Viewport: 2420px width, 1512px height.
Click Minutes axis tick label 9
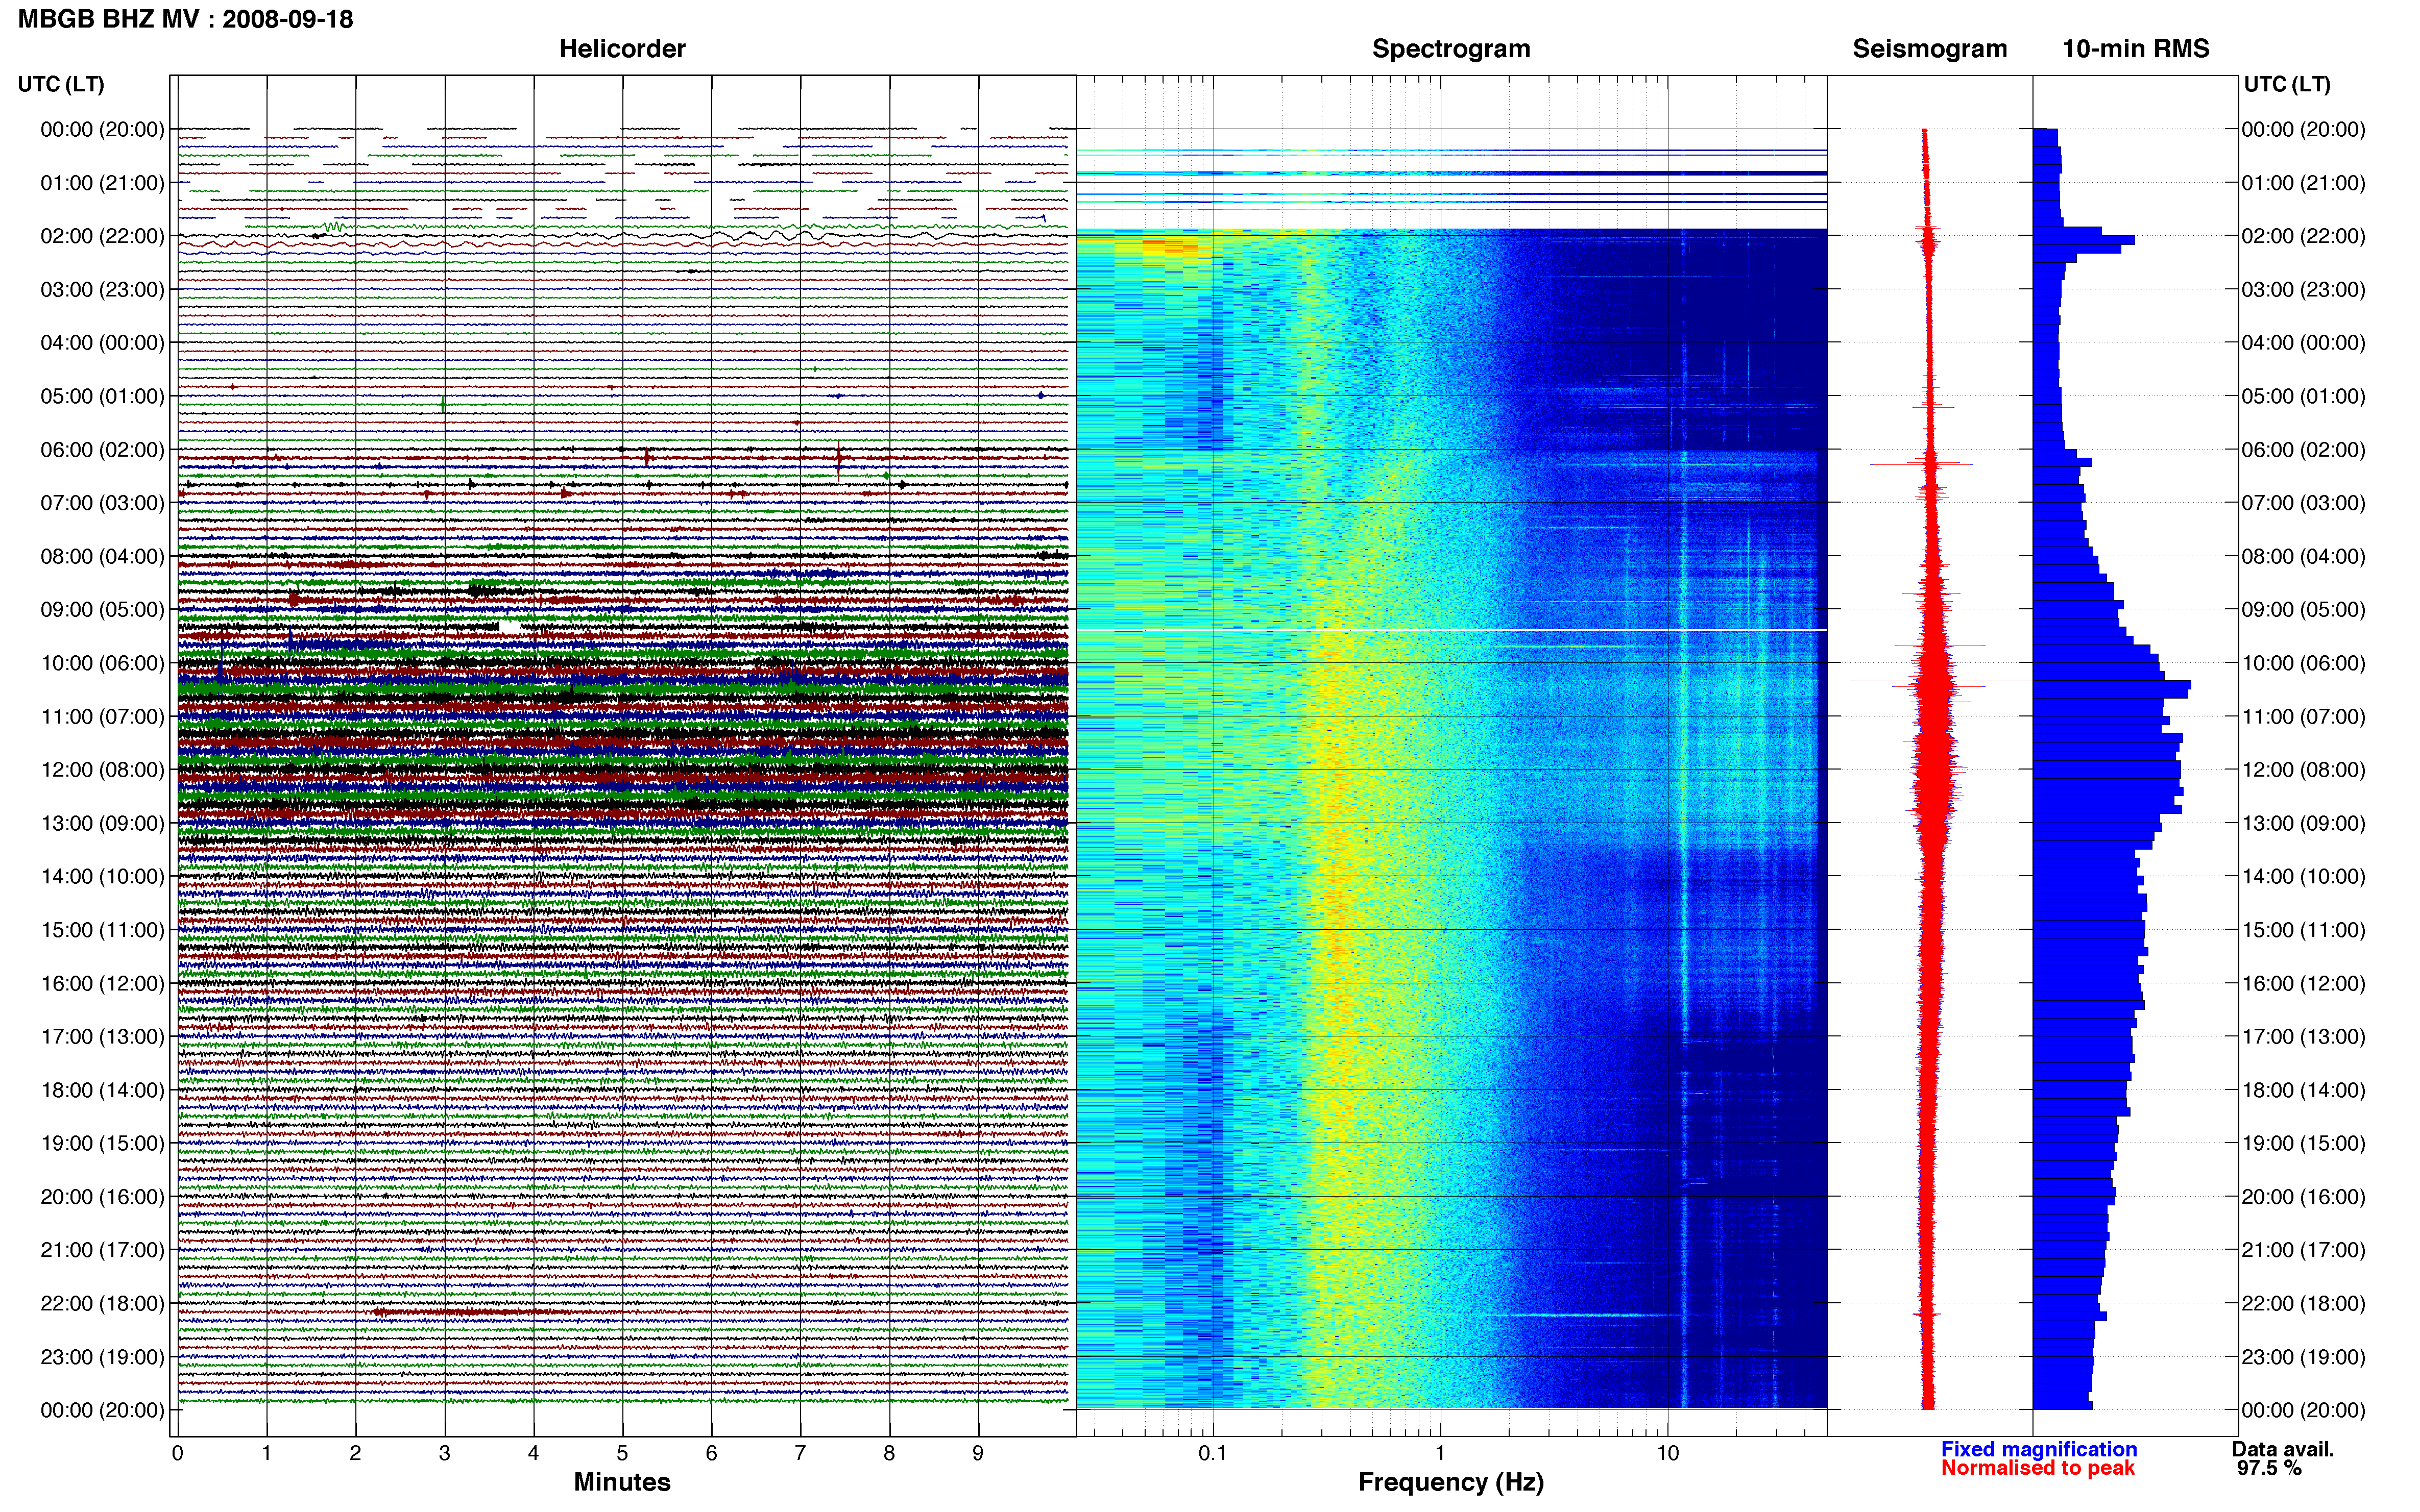pyautogui.click(x=977, y=1454)
